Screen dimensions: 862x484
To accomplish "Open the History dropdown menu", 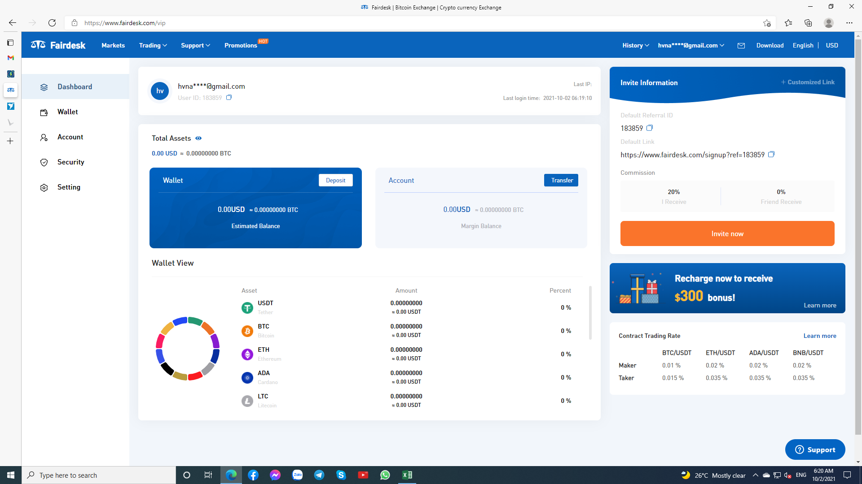I will (x=635, y=46).
